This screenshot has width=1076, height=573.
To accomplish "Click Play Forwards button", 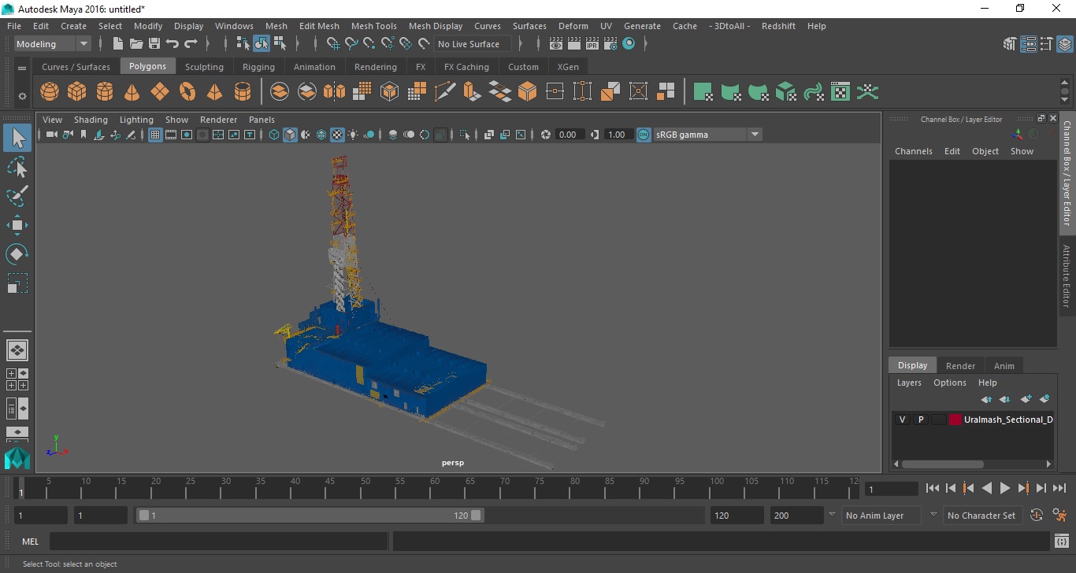I will 1004,488.
